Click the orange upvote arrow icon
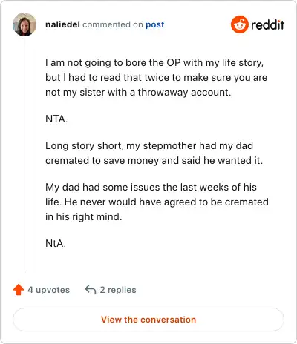 [19, 290]
